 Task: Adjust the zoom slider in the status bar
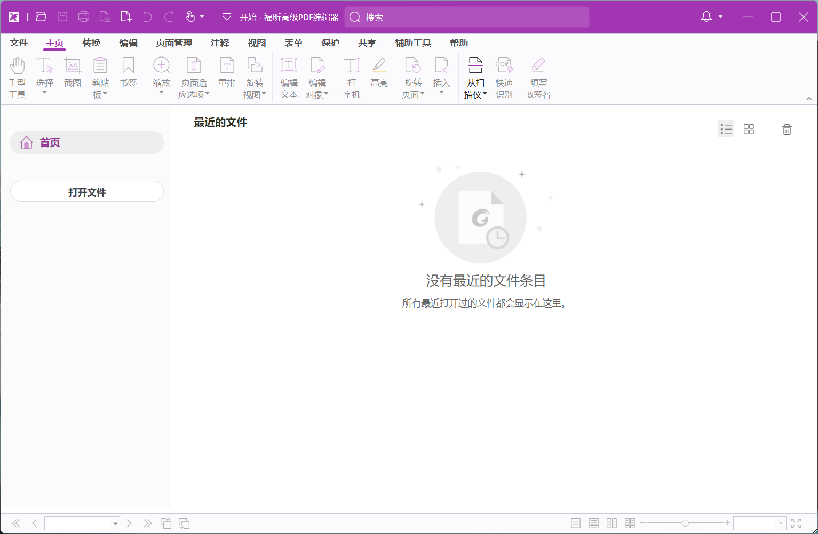pyautogui.click(x=686, y=523)
